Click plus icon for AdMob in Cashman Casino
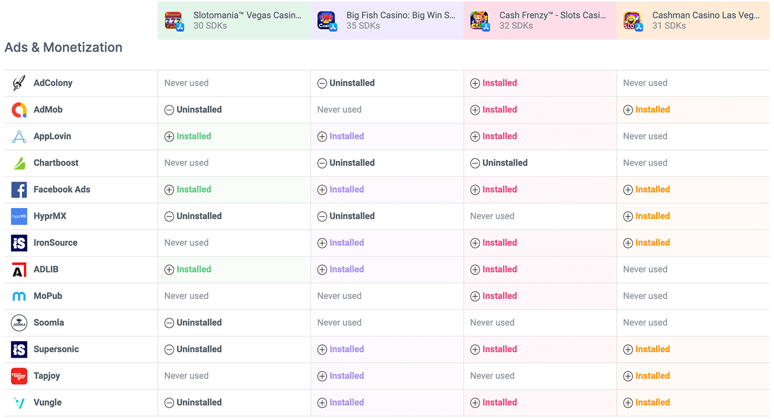Screen dimensions: 774x419 tap(628, 110)
